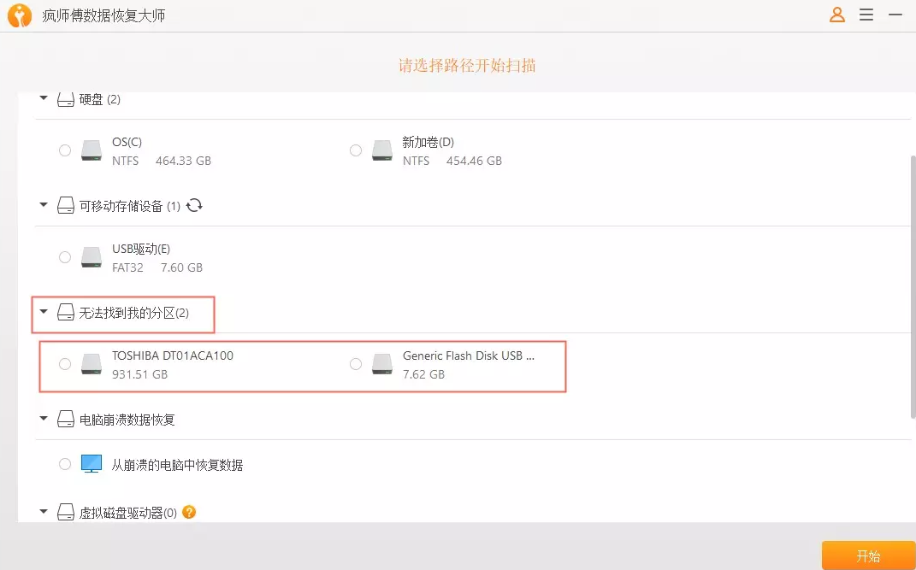The image size is (916, 570).
Task: Collapse the 硬盘 section arrow
Action: pyautogui.click(x=44, y=99)
